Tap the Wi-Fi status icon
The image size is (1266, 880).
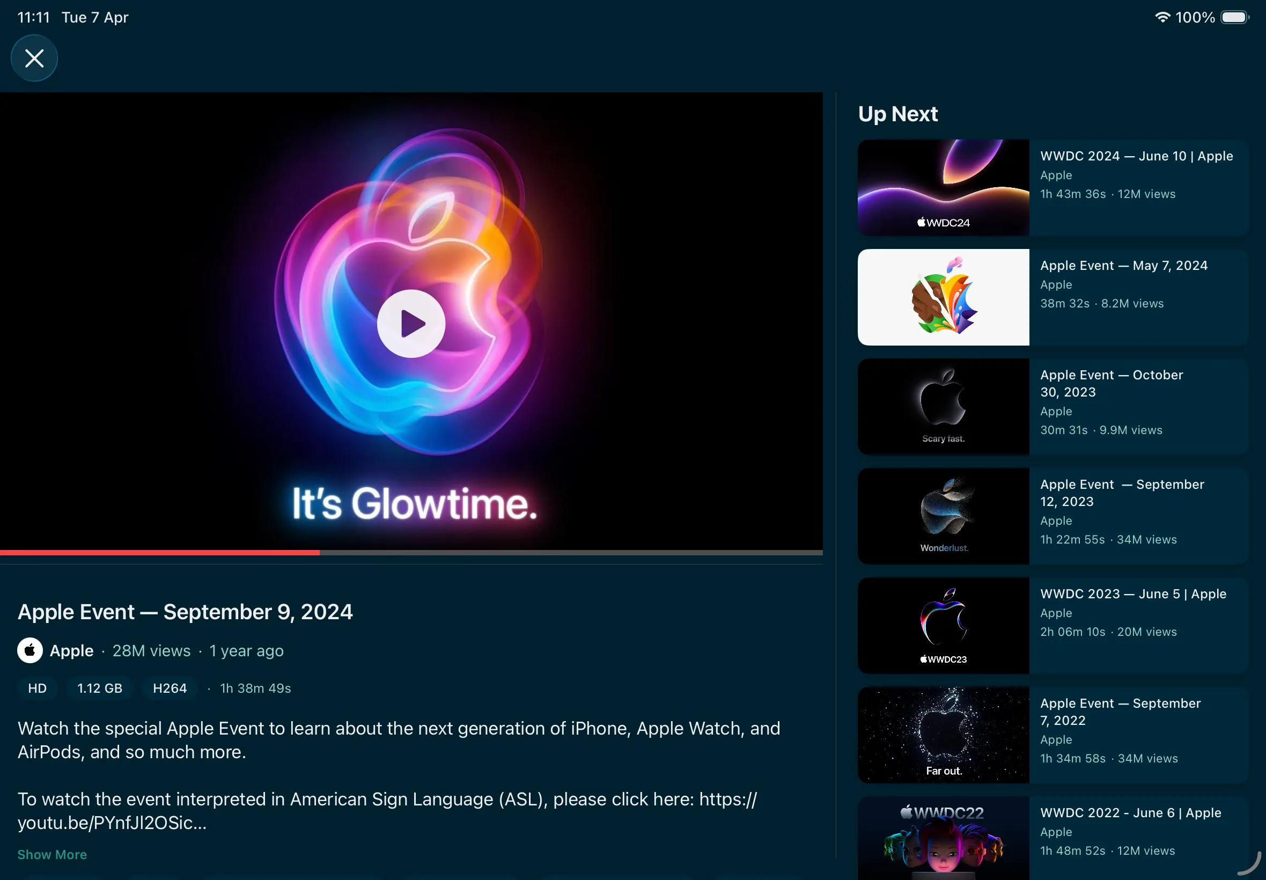1162,17
